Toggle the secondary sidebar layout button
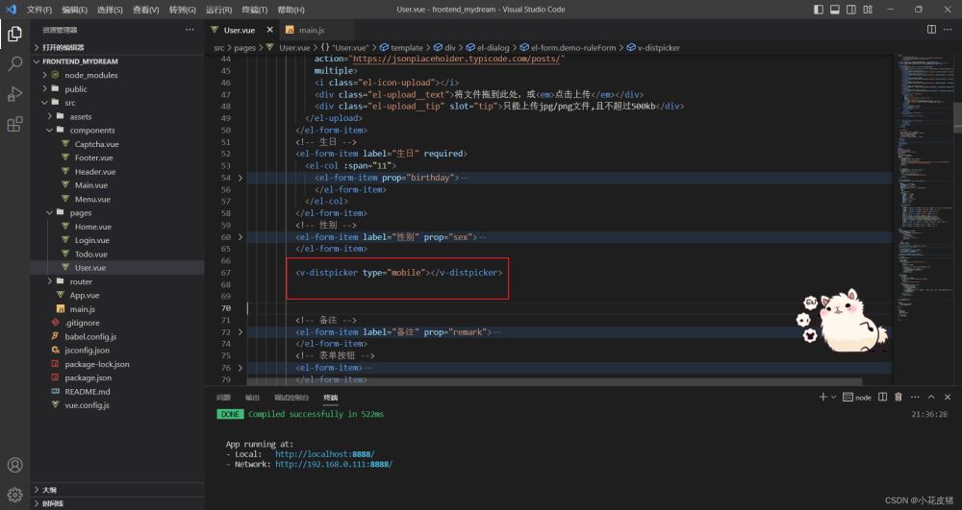962x510 pixels. 848,10
